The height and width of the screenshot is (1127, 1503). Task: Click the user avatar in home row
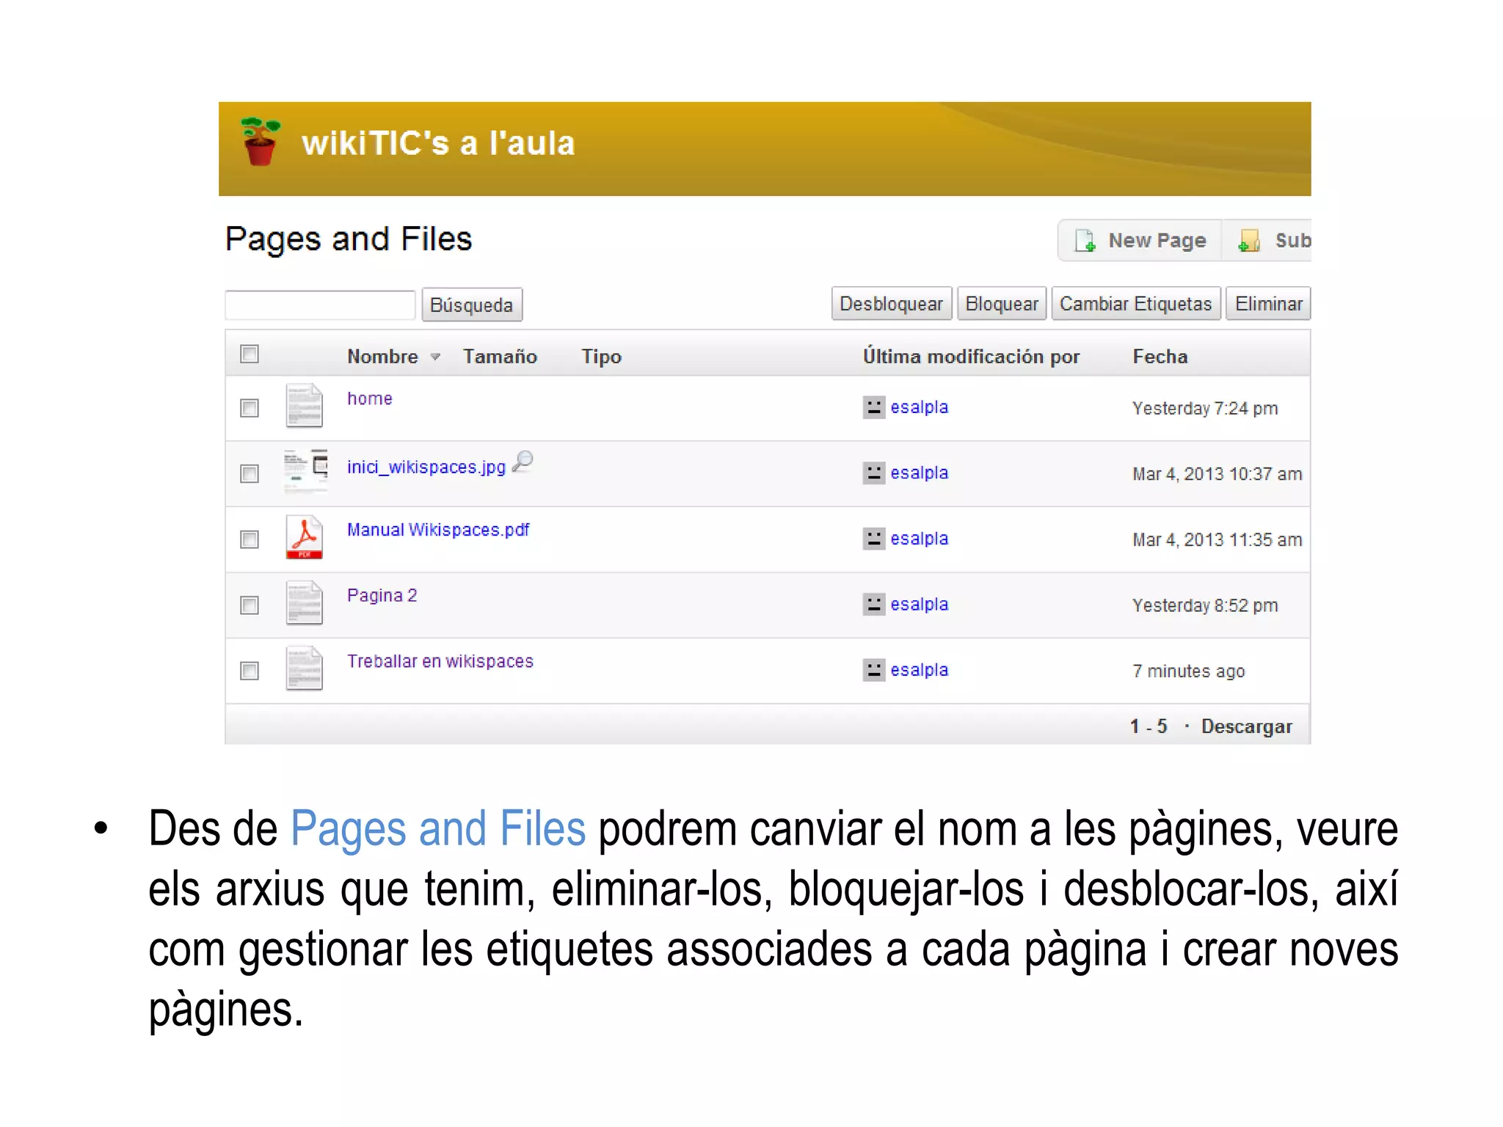coord(873,407)
